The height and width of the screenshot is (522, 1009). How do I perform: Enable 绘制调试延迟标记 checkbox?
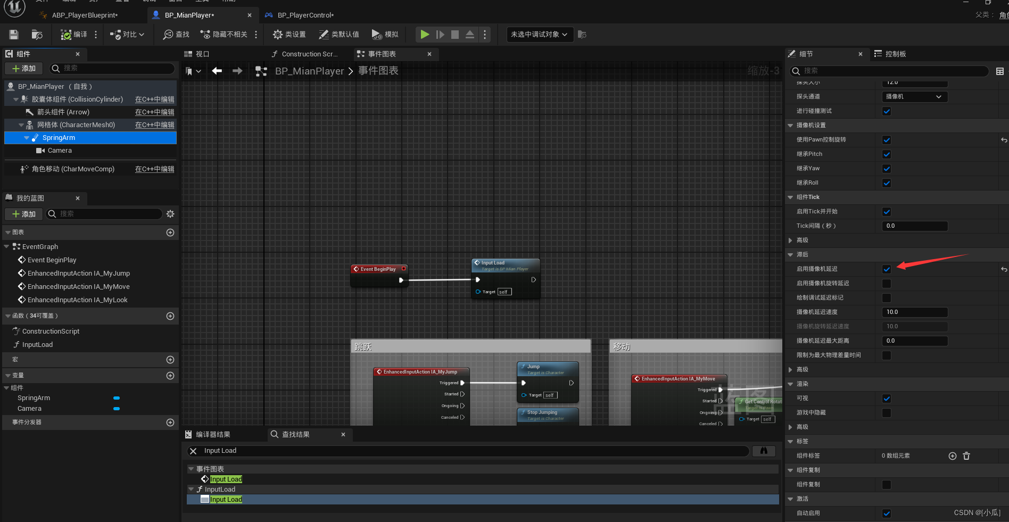(887, 298)
